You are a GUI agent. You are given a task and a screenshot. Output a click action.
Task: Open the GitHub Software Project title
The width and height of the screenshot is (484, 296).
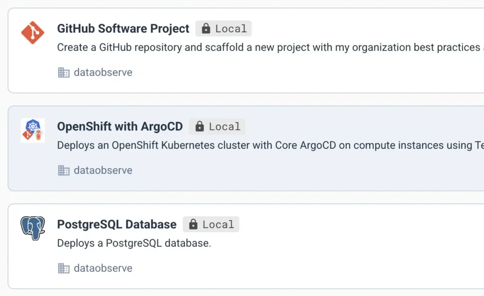(123, 29)
